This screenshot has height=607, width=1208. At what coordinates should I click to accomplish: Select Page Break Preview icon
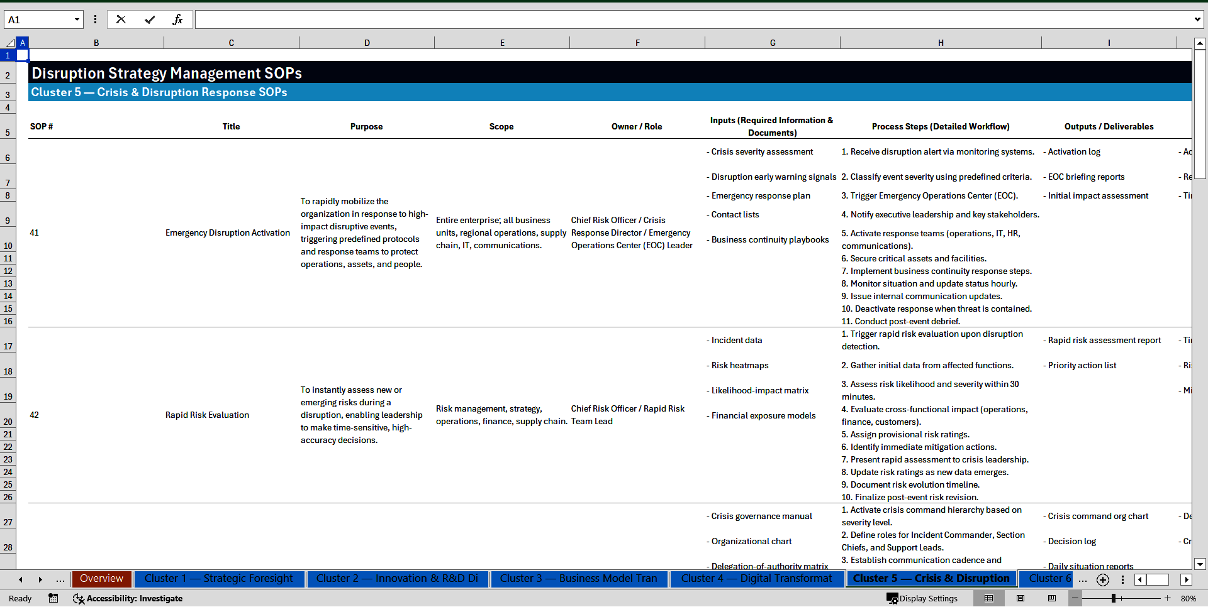(x=1052, y=598)
